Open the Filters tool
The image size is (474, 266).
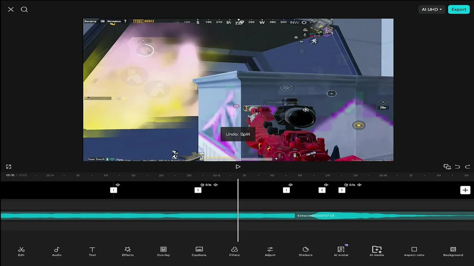[x=234, y=251]
